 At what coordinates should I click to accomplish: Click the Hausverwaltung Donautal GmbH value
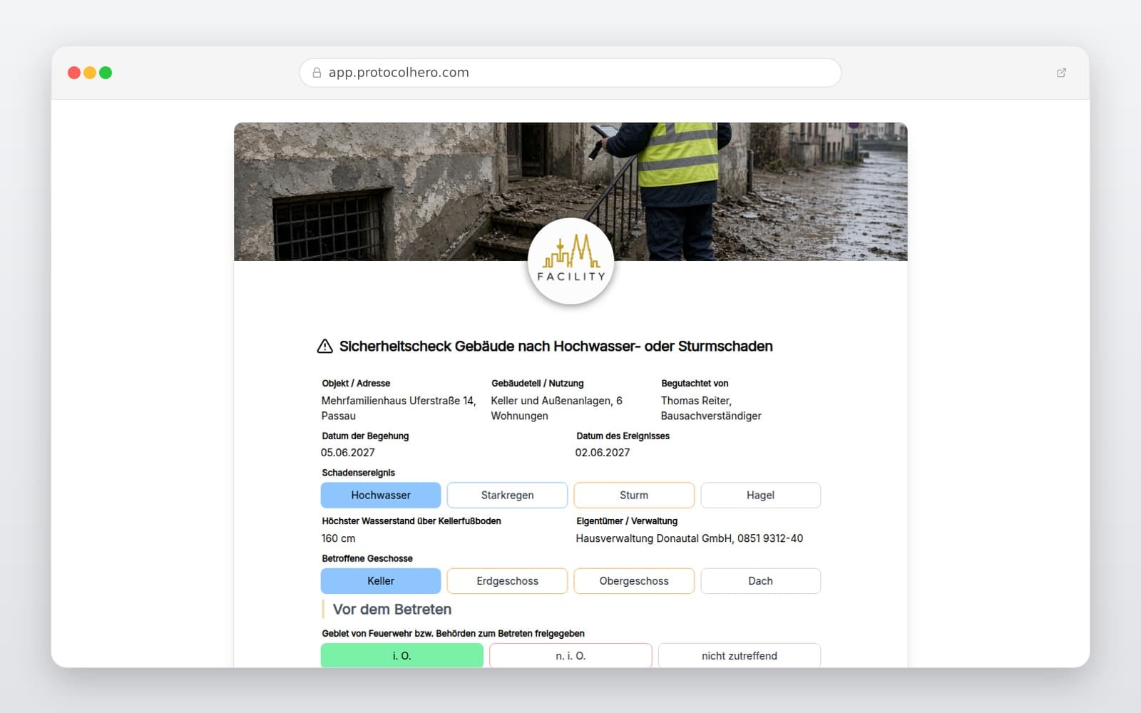coord(690,539)
